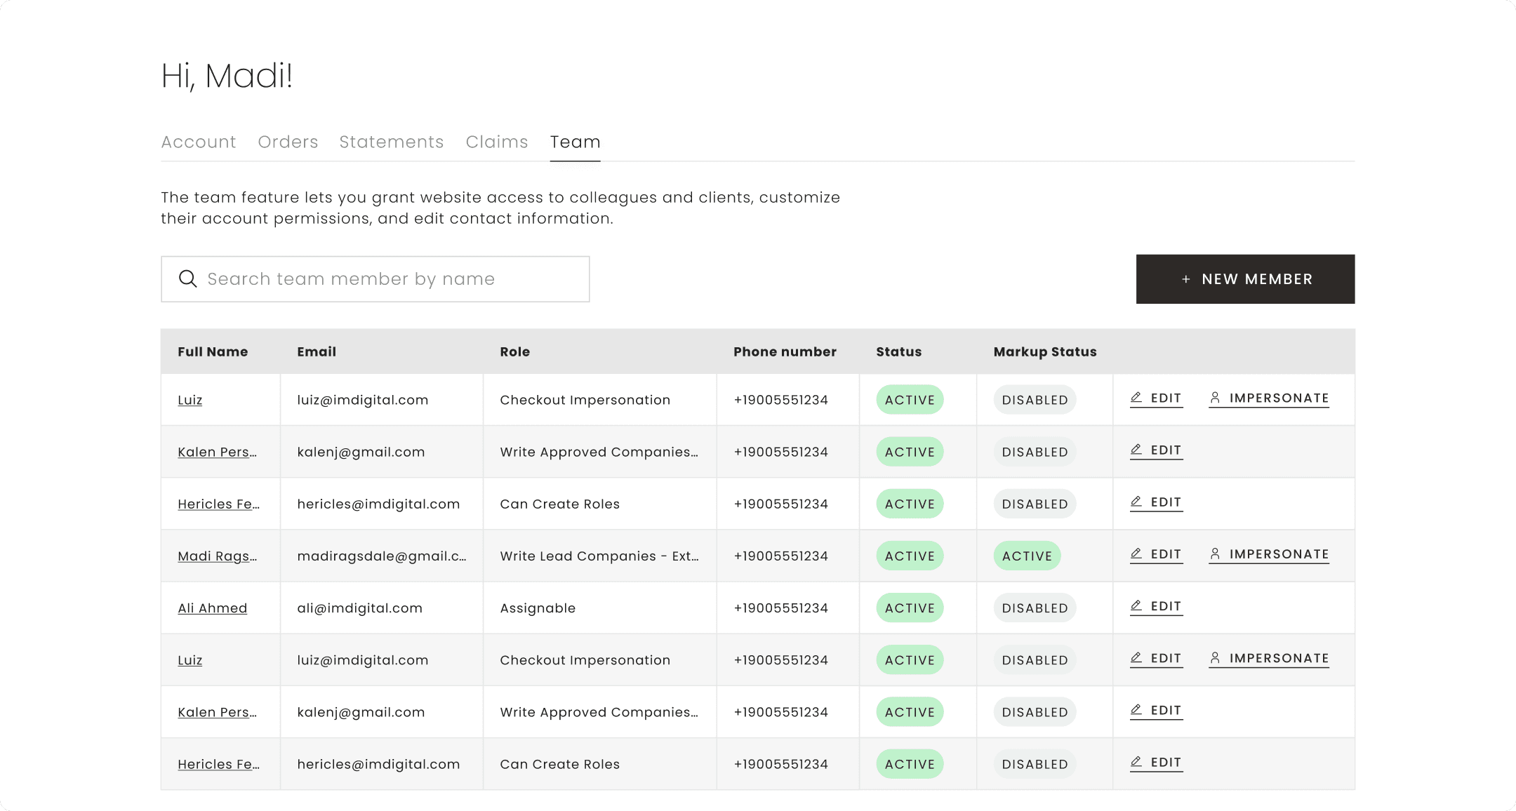This screenshot has height=811, width=1516.
Task: Open the Kalen Pers name link
Action: 218,452
